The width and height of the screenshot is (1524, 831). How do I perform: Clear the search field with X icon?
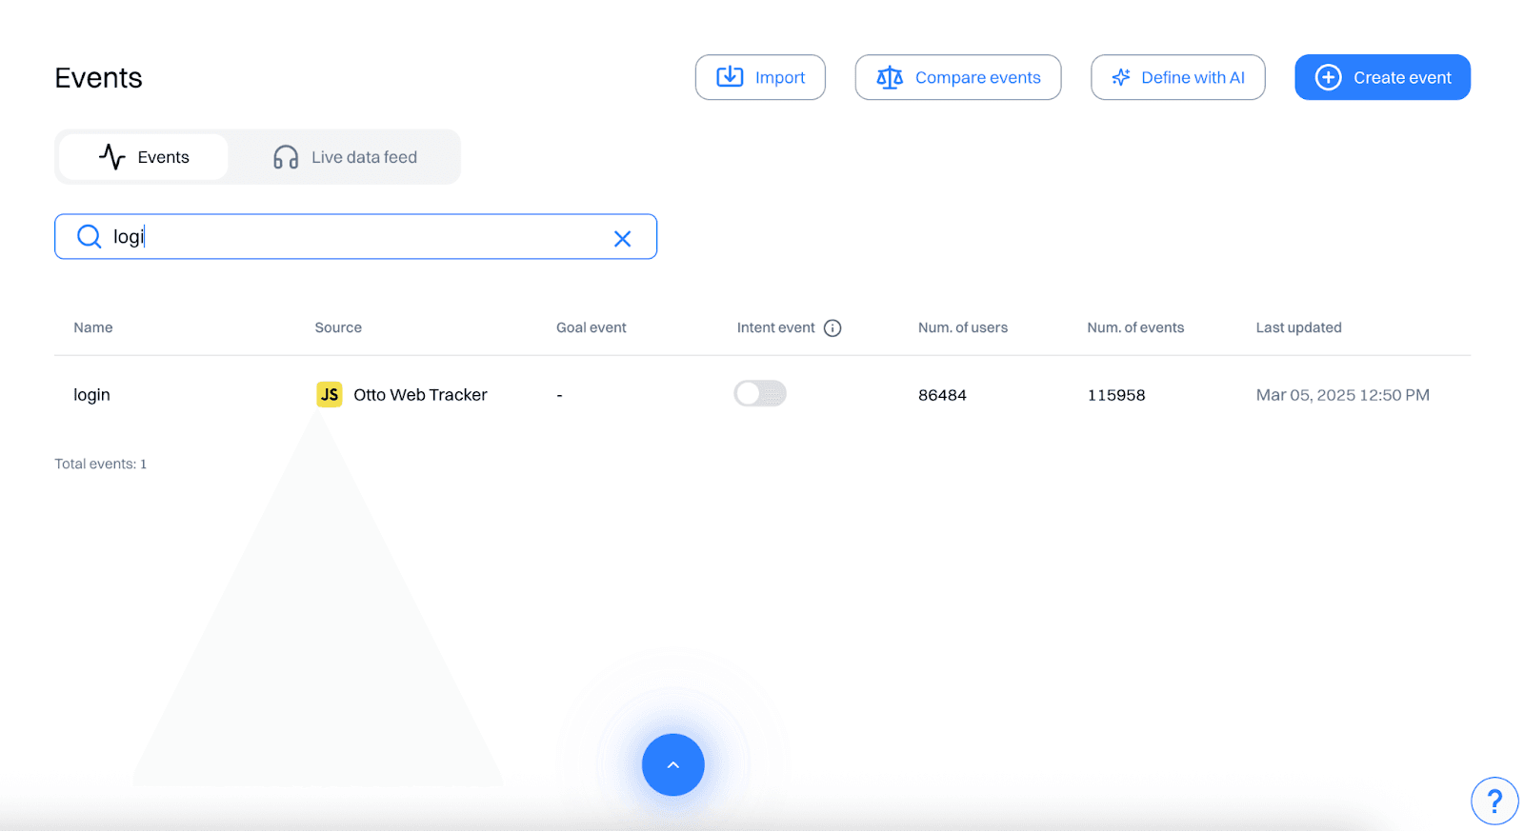622,239
